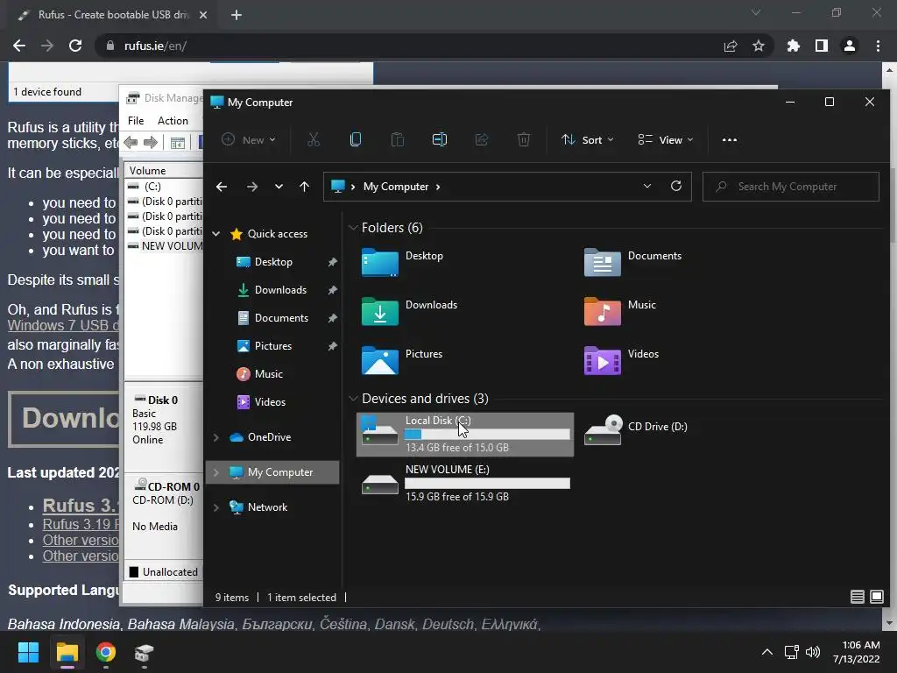Collapse the Quick access tree node
The width and height of the screenshot is (897, 673).
[x=216, y=233]
